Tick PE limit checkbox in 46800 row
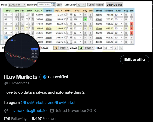 point(65,15)
